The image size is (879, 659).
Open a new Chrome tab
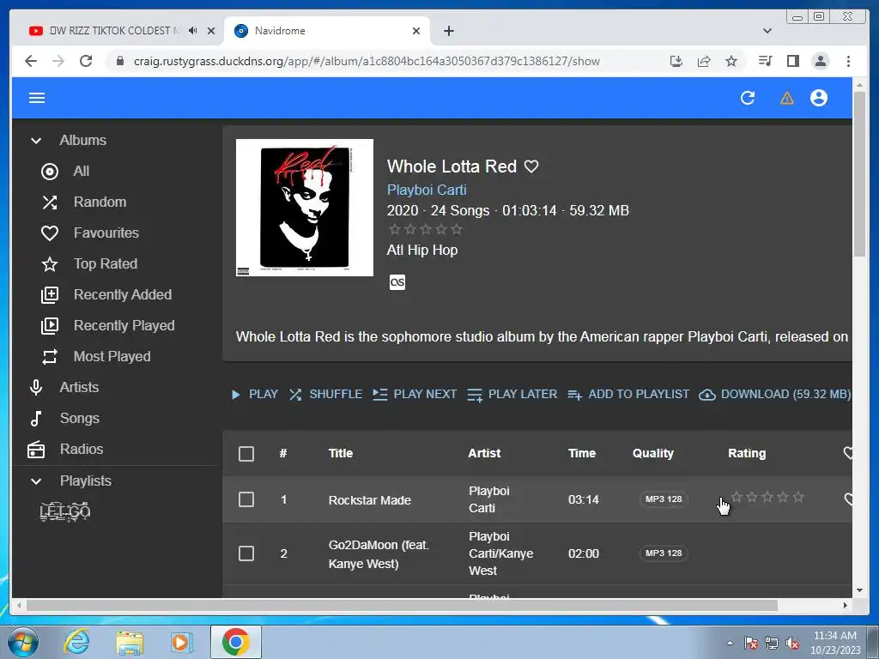(448, 31)
